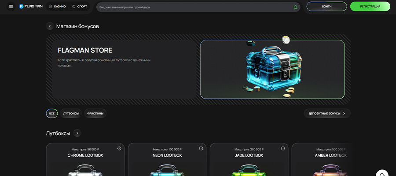
Task: Open Jade Lootbox info icon
Action: tap(283, 149)
